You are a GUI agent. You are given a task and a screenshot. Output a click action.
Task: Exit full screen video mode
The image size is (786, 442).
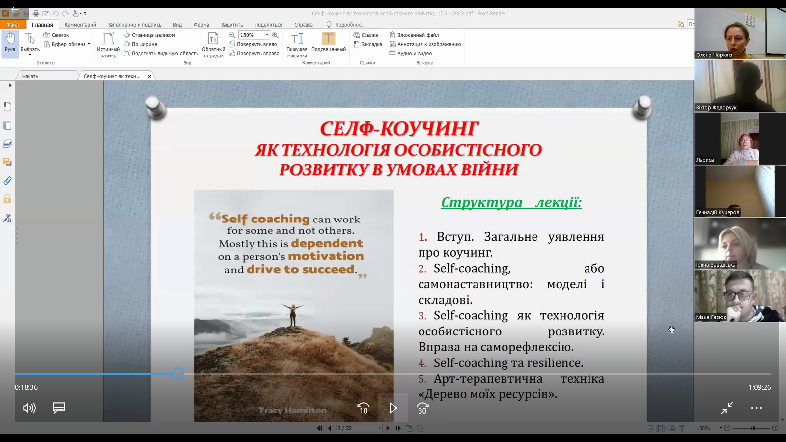727,408
